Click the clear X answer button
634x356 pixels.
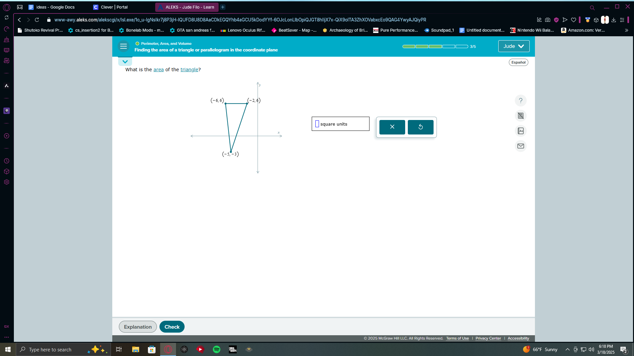[x=392, y=127]
